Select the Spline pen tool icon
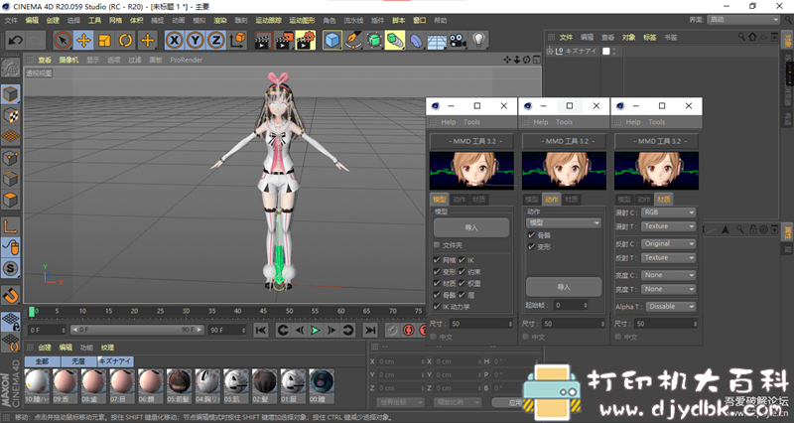Screen dimensions: 794x423 (353, 40)
